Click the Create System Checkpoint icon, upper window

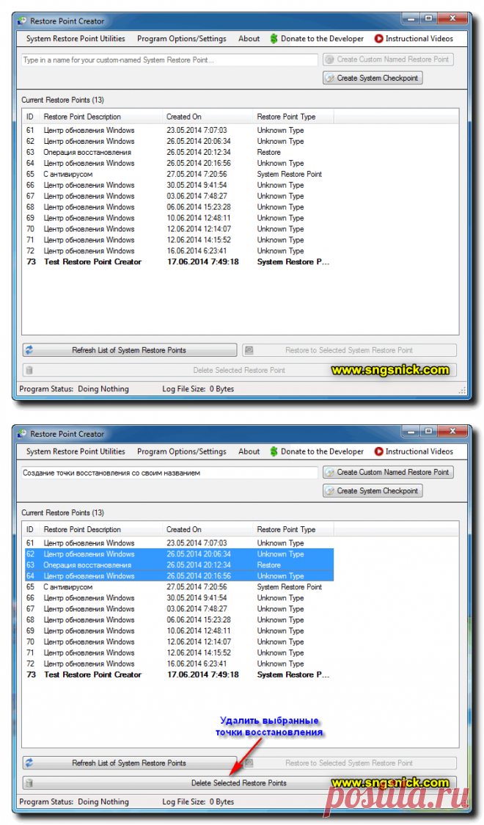pyautogui.click(x=329, y=78)
